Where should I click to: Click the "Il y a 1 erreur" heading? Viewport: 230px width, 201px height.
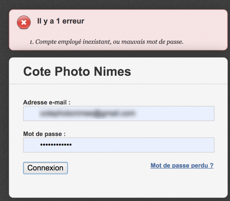[x=61, y=21]
